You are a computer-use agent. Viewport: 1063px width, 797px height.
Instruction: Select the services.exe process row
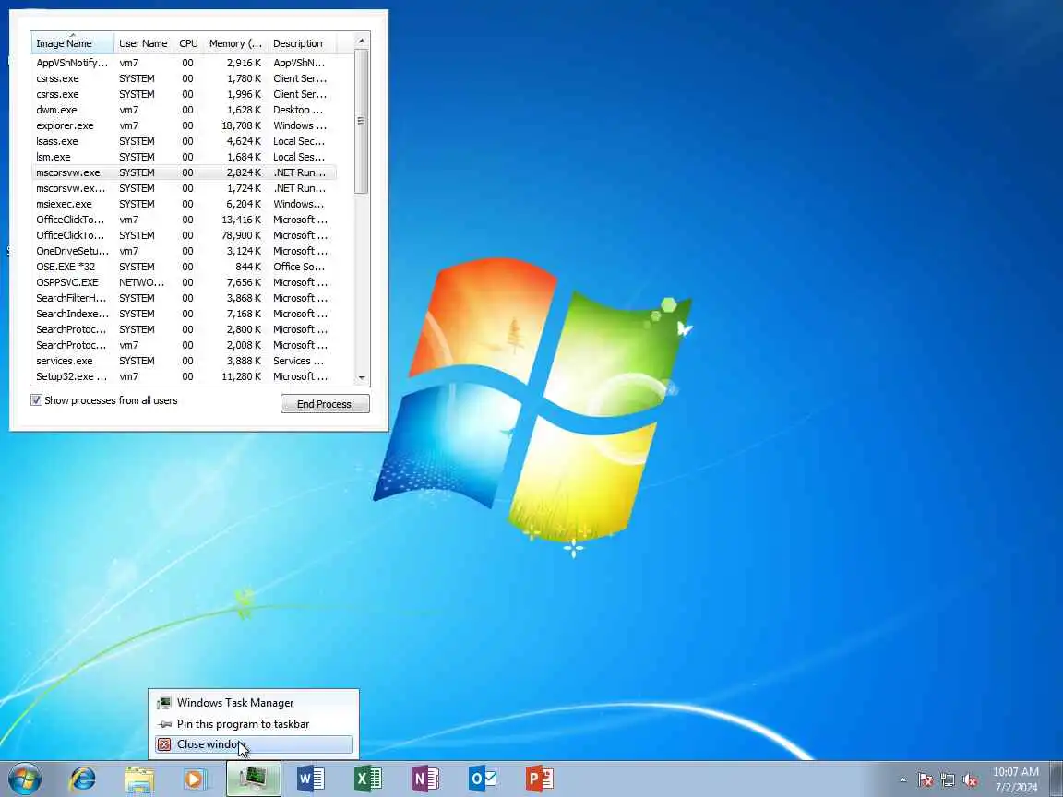pyautogui.click(x=183, y=361)
